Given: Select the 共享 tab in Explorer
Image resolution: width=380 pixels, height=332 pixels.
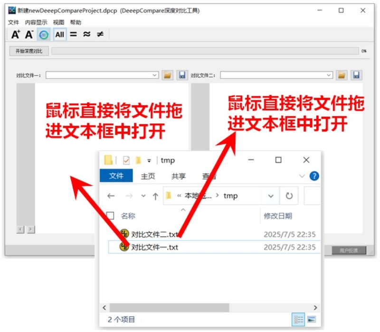Looking at the screenshot, I should point(179,176).
